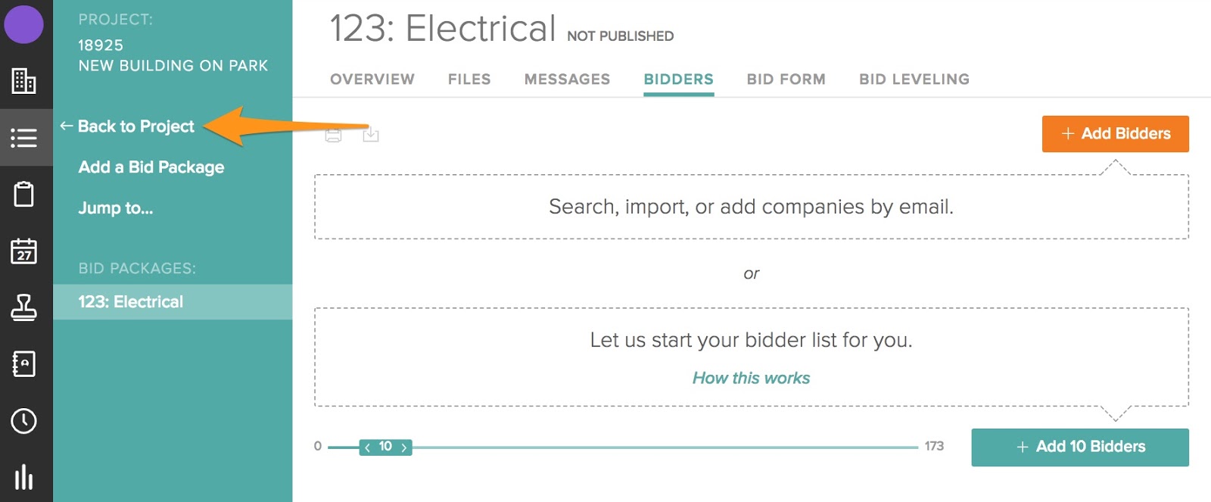This screenshot has height=502, width=1211.
Task: Click the print icon above bidder list
Action: point(333,136)
